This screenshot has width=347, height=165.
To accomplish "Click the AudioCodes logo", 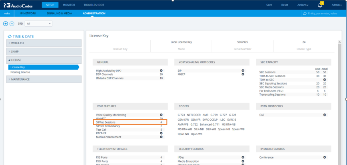I will point(18,5).
